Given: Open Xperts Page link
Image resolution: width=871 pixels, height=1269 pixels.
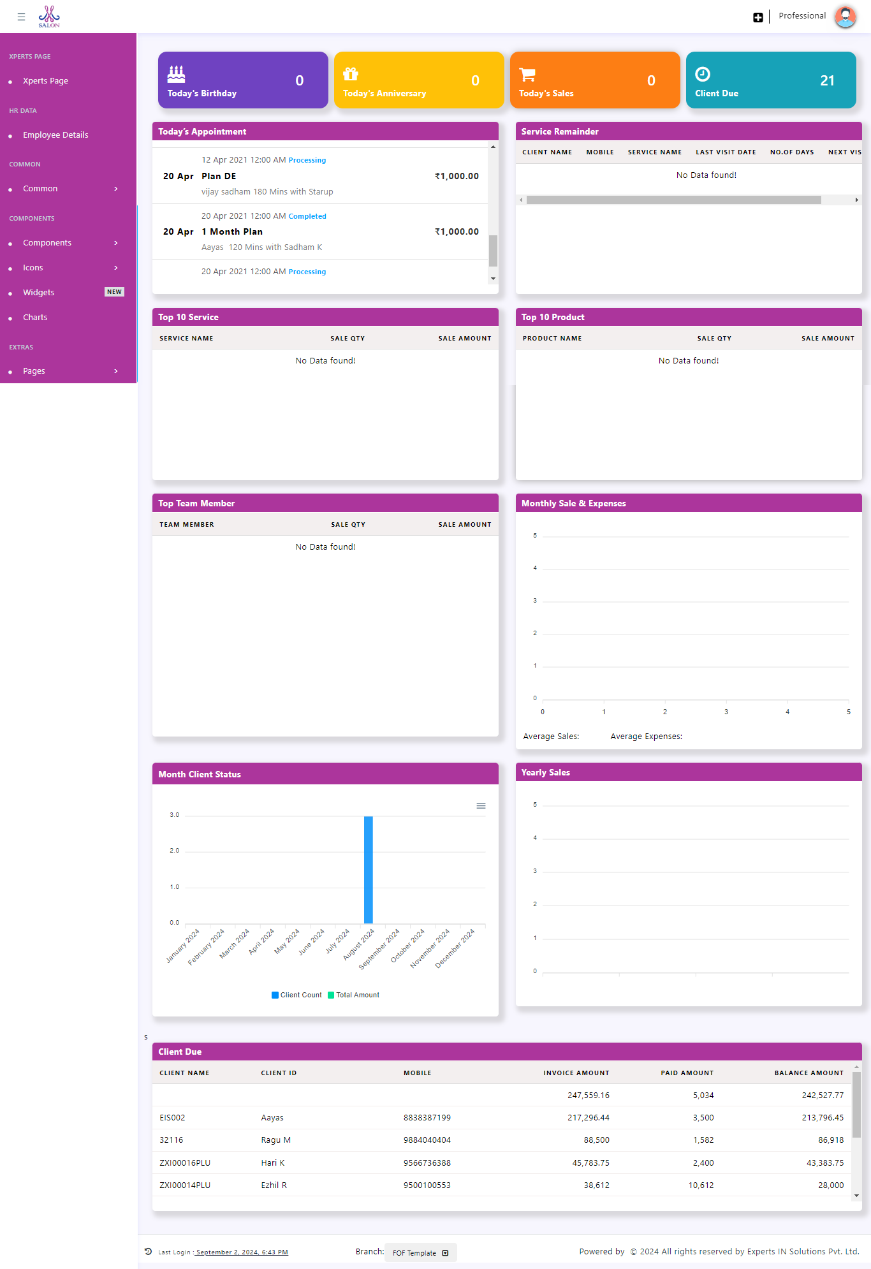Looking at the screenshot, I should (x=45, y=81).
